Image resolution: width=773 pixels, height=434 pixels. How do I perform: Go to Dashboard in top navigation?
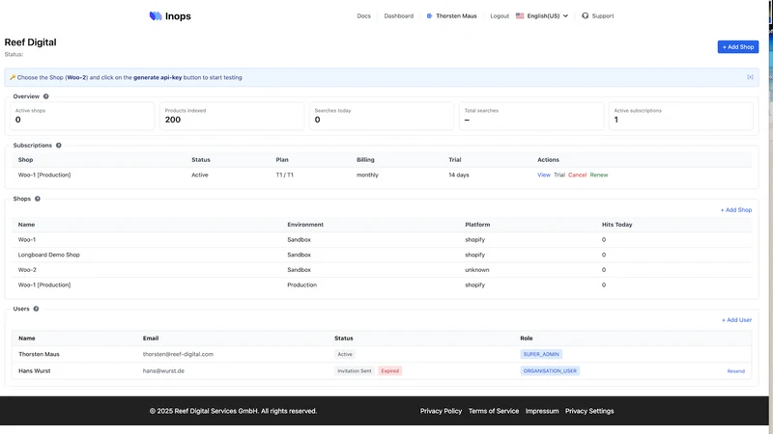pos(399,15)
